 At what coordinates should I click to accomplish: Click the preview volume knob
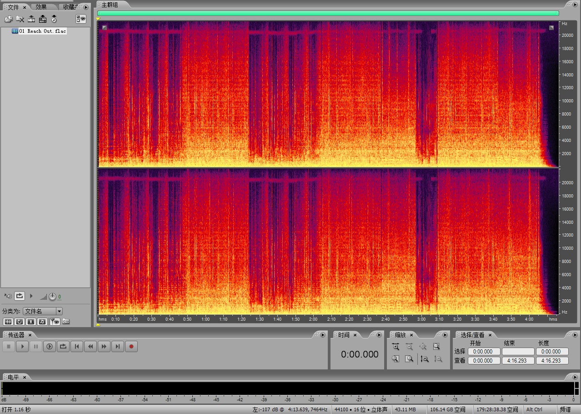pos(52,297)
